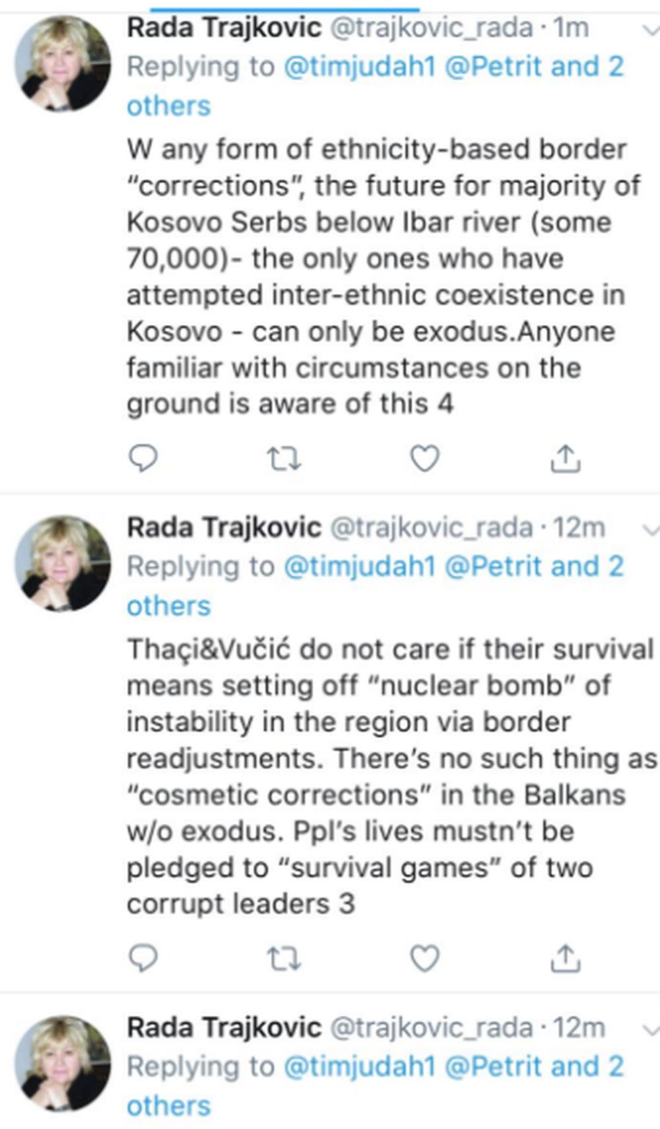Open Rada Trajkovic name on the 1m tweet
The width and height of the screenshot is (660, 1129).
[x=224, y=28]
